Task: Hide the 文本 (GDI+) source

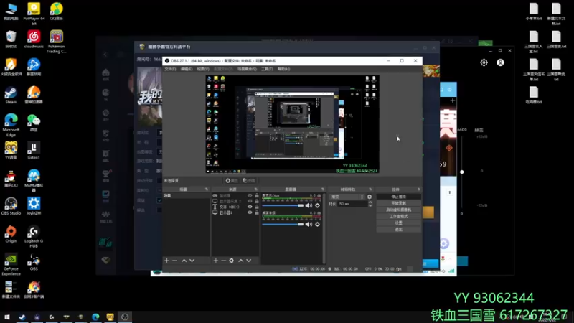Action: tap(250, 207)
